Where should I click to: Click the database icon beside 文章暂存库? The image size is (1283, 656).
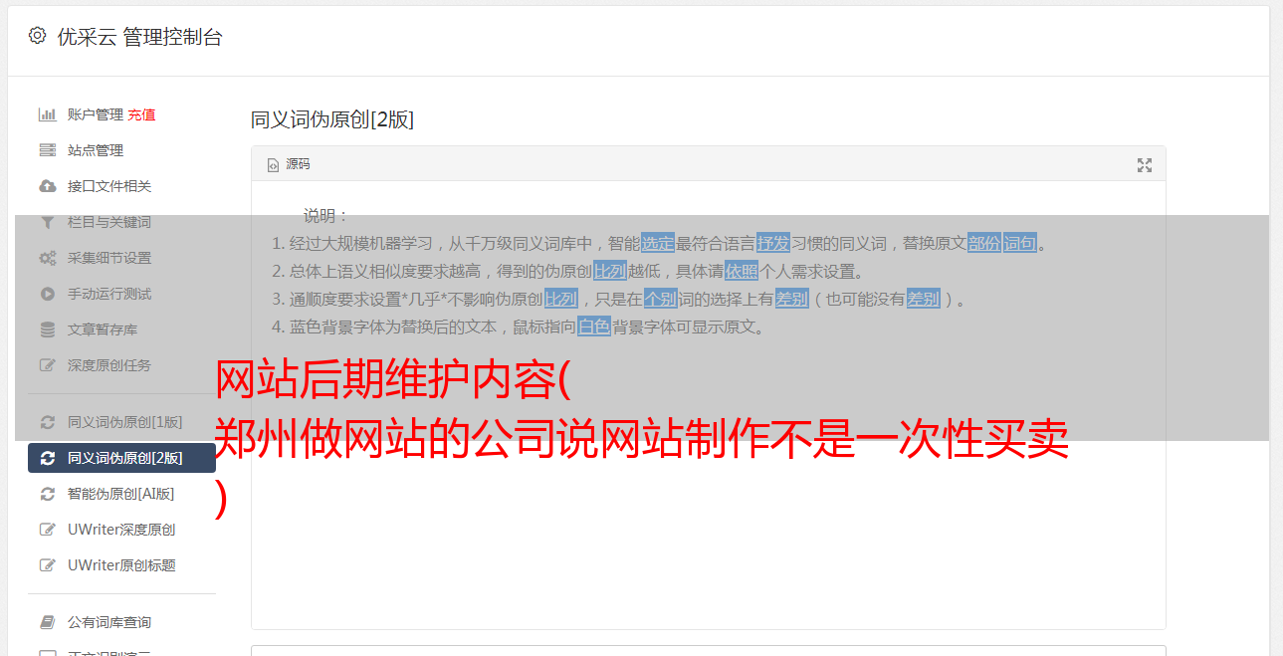tap(47, 329)
